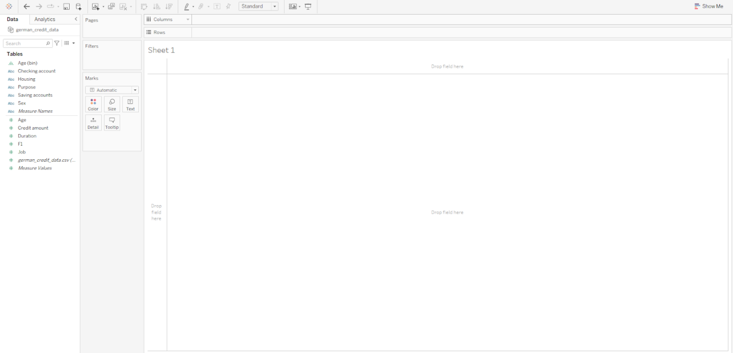Select the Swap Rows and Columns icon
This screenshot has width=733, height=353.
[x=143, y=6]
